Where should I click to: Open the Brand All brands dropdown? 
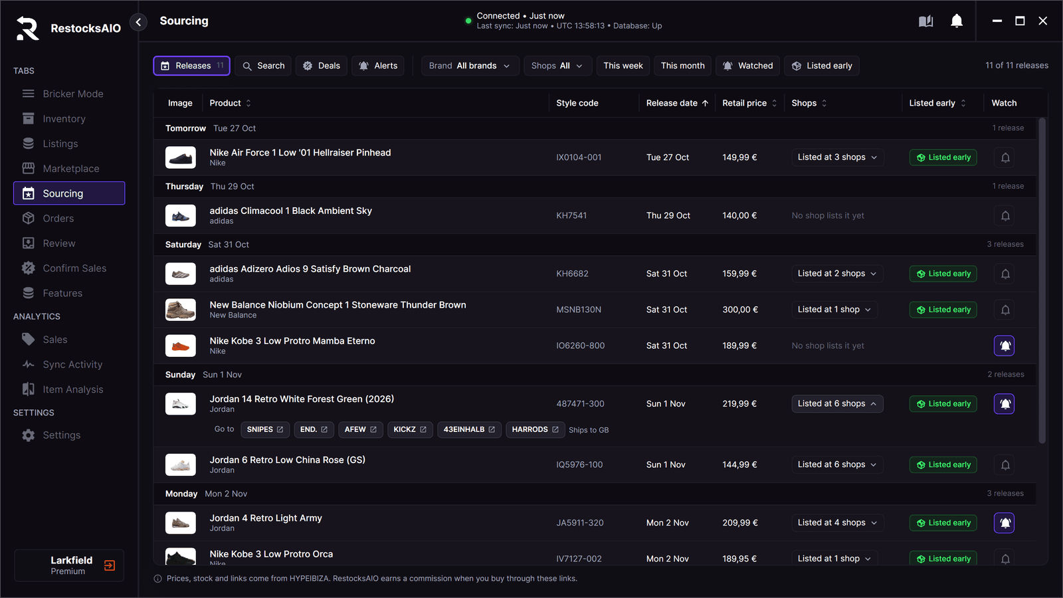click(470, 66)
